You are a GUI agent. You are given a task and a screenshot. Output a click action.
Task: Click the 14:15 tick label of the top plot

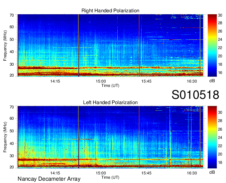pos(55,81)
